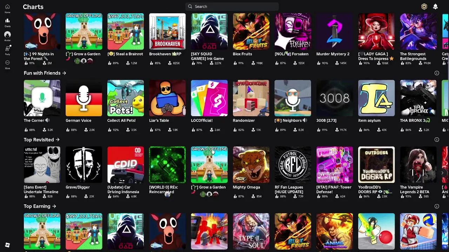Open the Mighty Omega game title link
Image resolution: width=449 pixels, height=252 pixels.
tap(246, 187)
